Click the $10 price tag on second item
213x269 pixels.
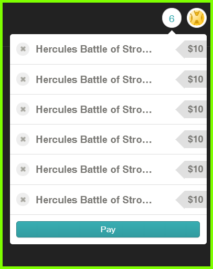tap(191, 79)
